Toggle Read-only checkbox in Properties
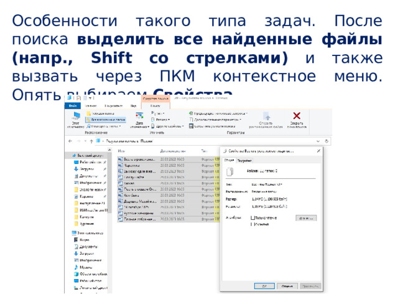The height and width of the screenshot is (299, 398). coord(252,218)
